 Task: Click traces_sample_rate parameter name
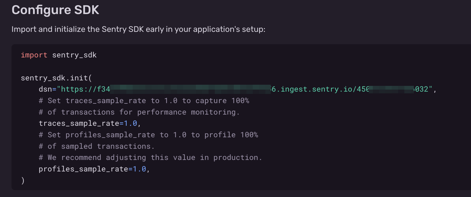[79, 123]
